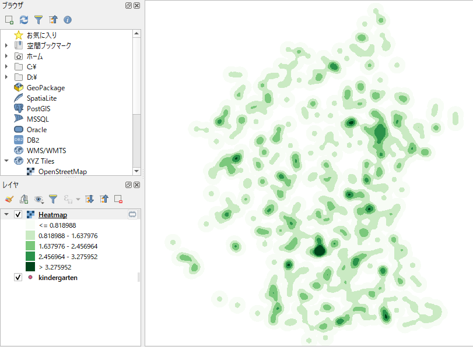Expand all layers in Layers panel
Screen dimensions: 473x347
pos(90,199)
